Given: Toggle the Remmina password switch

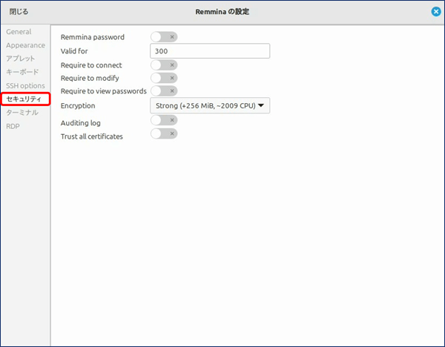Looking at the screenshot, I should [164, 37].
